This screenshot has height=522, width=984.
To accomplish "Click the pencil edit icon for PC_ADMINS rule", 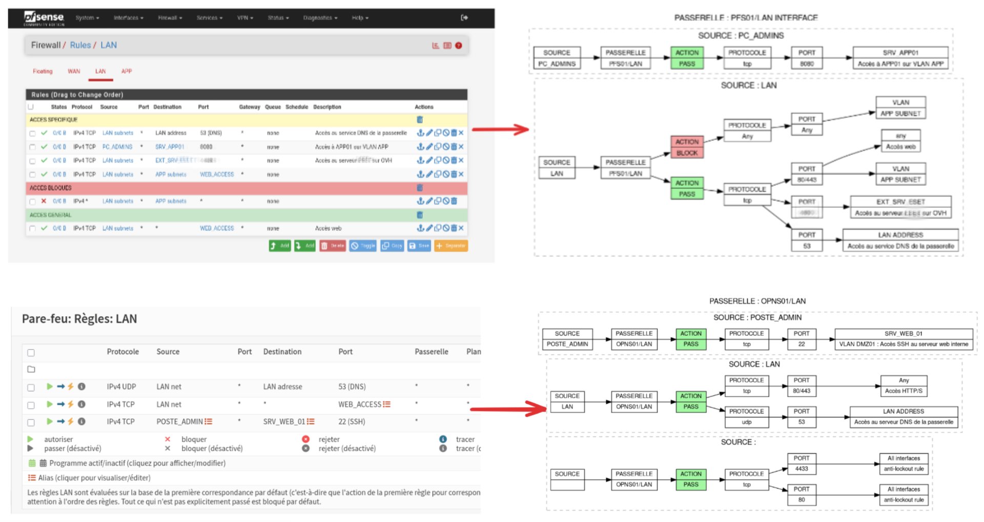I will (429, 147).
